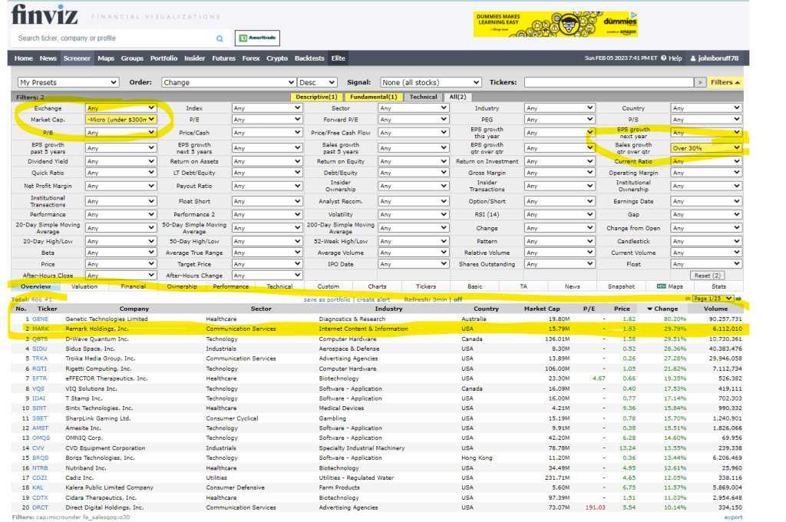
Task: Open the Maps menu item
Action: click(106, 58)
